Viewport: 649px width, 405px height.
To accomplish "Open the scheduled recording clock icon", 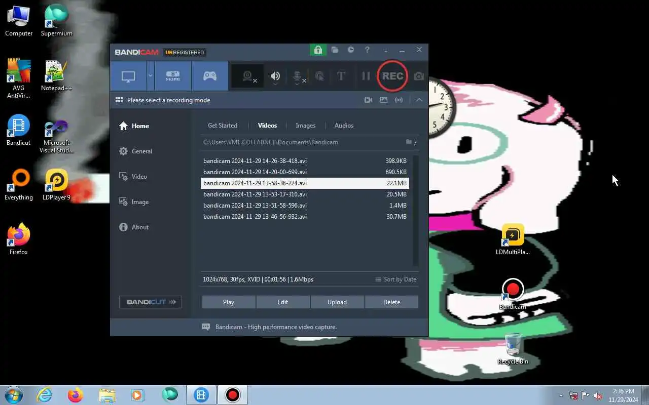I will pos(351,50).
